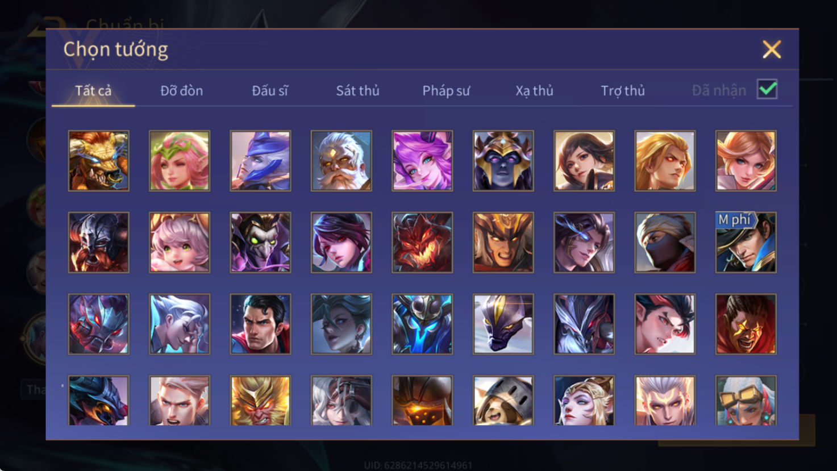Image resolution: width=837 pixels, height=471 pixels.
Task: Select the green-eyed skull jester hero
Action: tap(260, 243)
